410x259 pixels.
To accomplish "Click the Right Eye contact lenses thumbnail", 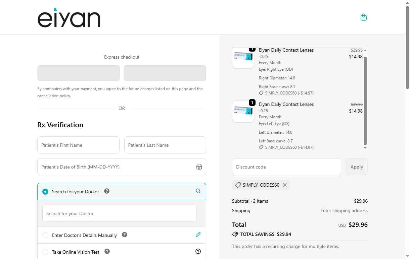I will click(x=243, y=58).
